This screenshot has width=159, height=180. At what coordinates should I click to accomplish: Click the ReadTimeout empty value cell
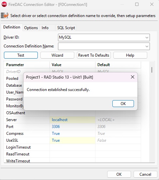72,154
